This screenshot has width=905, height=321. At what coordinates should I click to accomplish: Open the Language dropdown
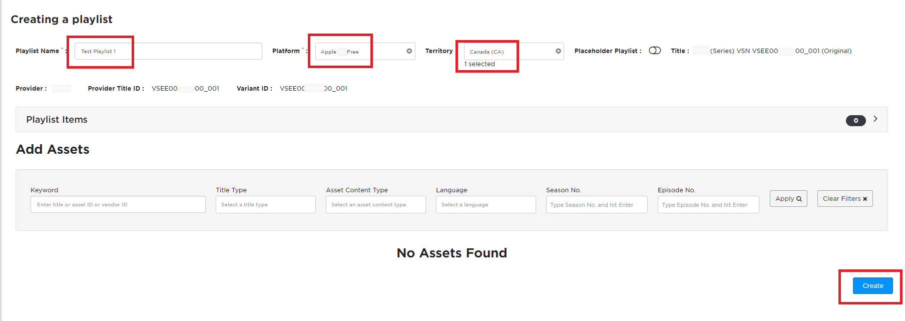[486, 204]
